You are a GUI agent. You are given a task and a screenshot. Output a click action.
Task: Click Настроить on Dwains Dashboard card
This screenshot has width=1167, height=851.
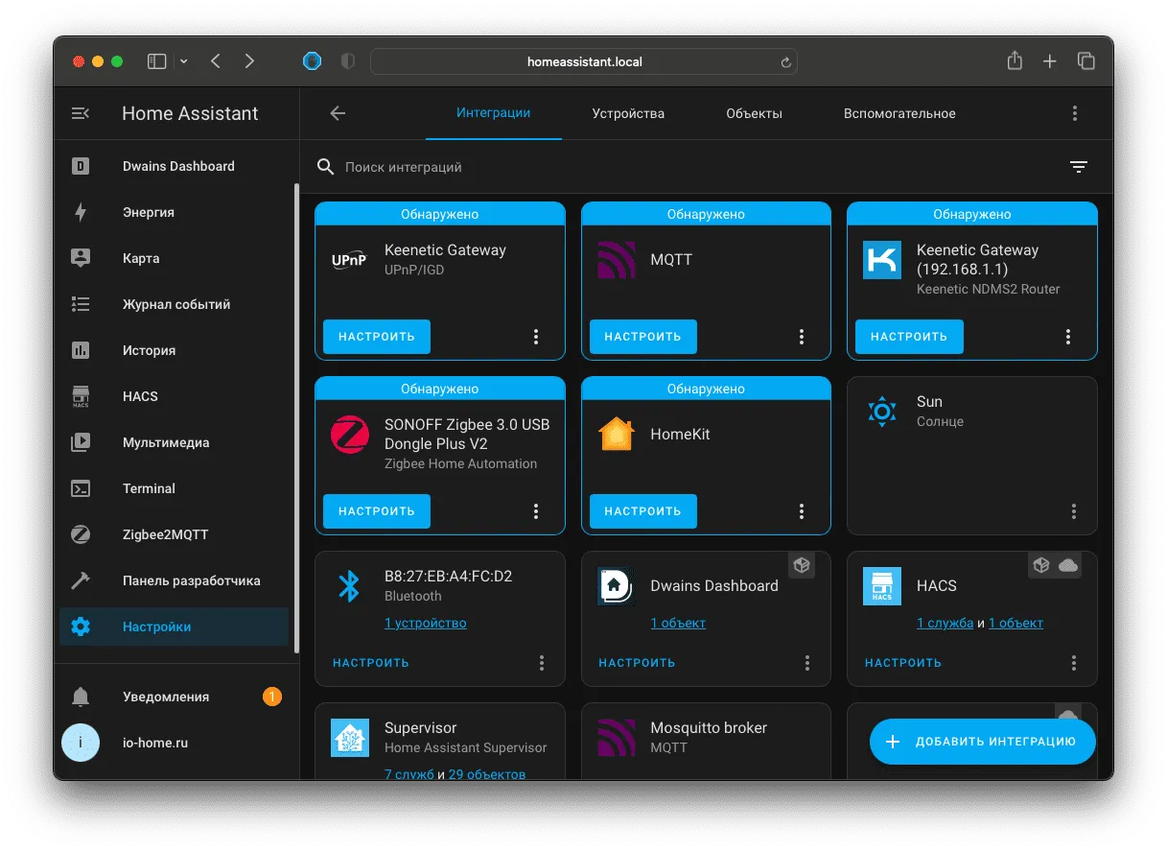(x=637, y=663)
